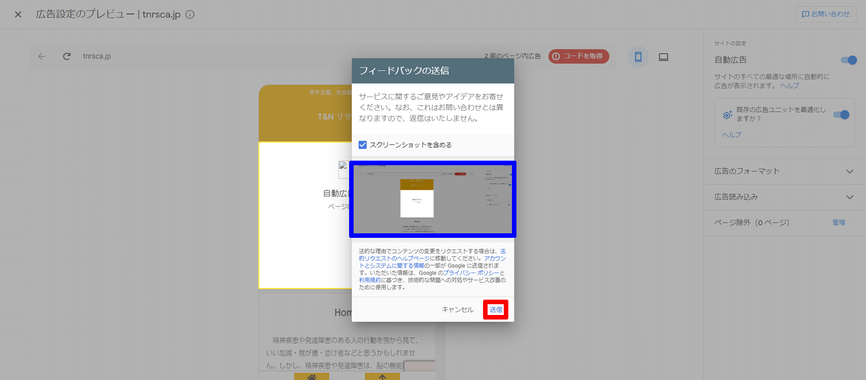Image resolution: width=866 pixels, height=380 pixels.
Task: Switch to desktop laptop preview
Action: pyautogui.click(x=663, y=57)
